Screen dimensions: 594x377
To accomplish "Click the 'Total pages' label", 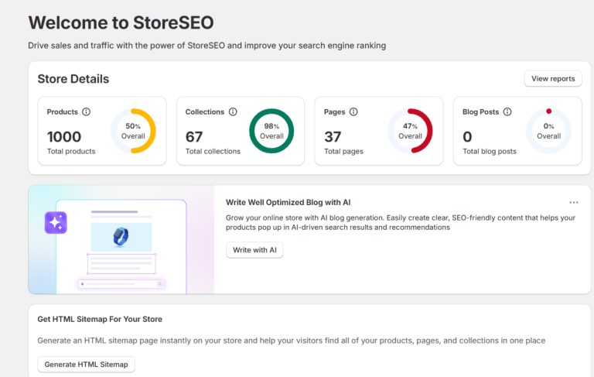I will click(x=343, y=151).
